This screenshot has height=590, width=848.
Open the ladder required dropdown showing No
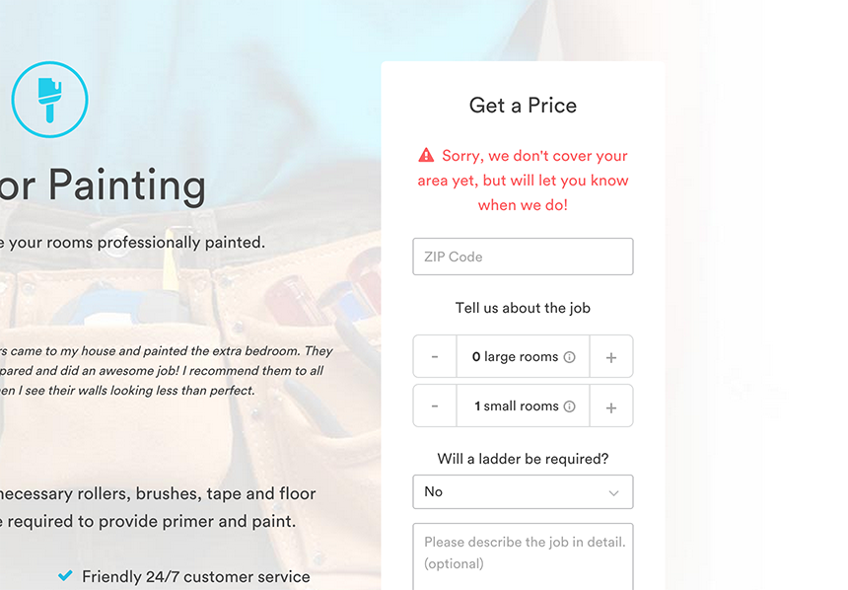(x=513, y=492)
